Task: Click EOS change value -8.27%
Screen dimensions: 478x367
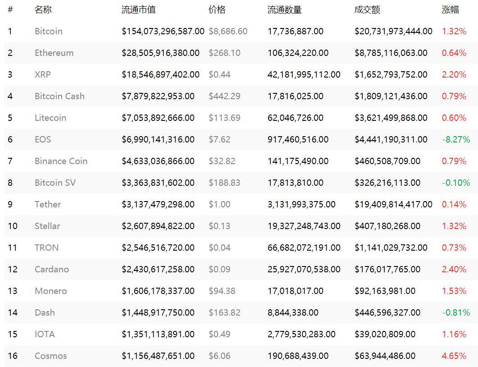Action: click(456, 139)
